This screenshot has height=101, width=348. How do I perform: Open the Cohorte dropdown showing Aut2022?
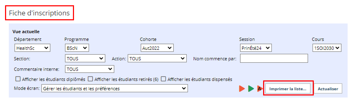point(157,48)
